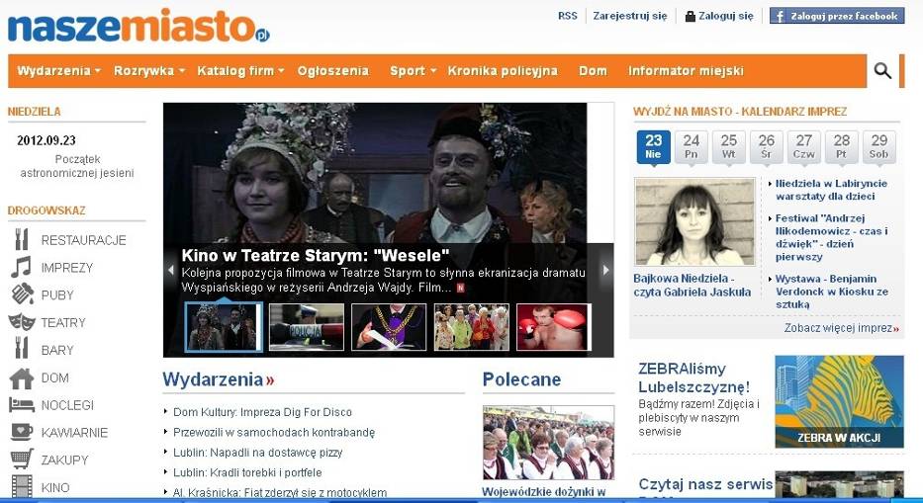The width and height of the screenshot is (923, 503).
Task: Select calendar day 26 Śr
Action: pos(767,146)
